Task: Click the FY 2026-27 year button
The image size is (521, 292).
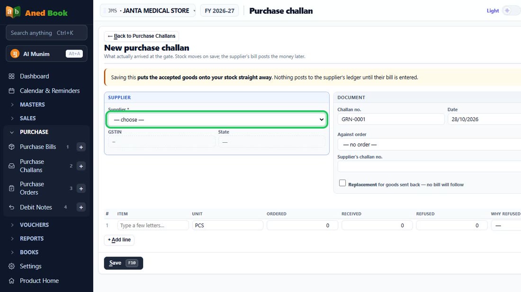Action: tap(219, 10)
